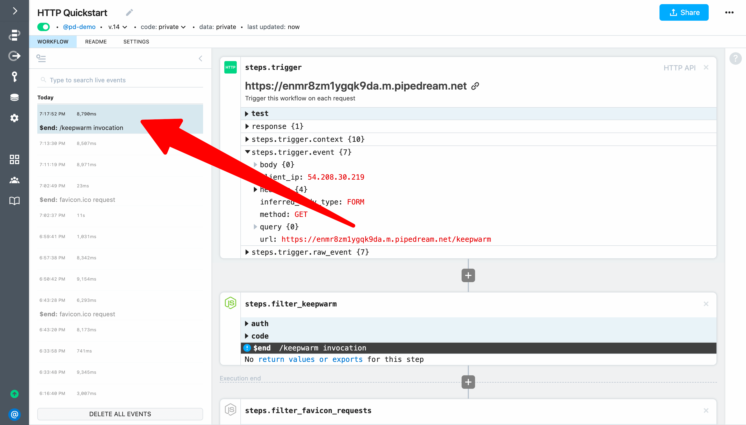Copy trigger URL via link icon

pos(475,86)
